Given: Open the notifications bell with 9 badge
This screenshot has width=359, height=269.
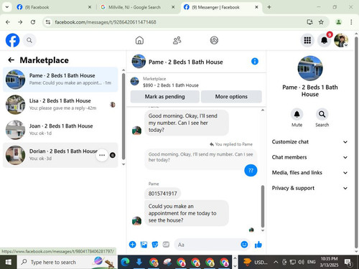Looking at the screenshot, I should [325, 40].
